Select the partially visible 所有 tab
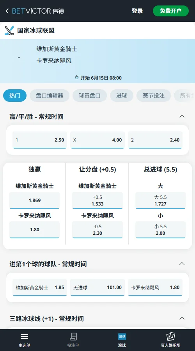195x351 pixels. [184, 96]
